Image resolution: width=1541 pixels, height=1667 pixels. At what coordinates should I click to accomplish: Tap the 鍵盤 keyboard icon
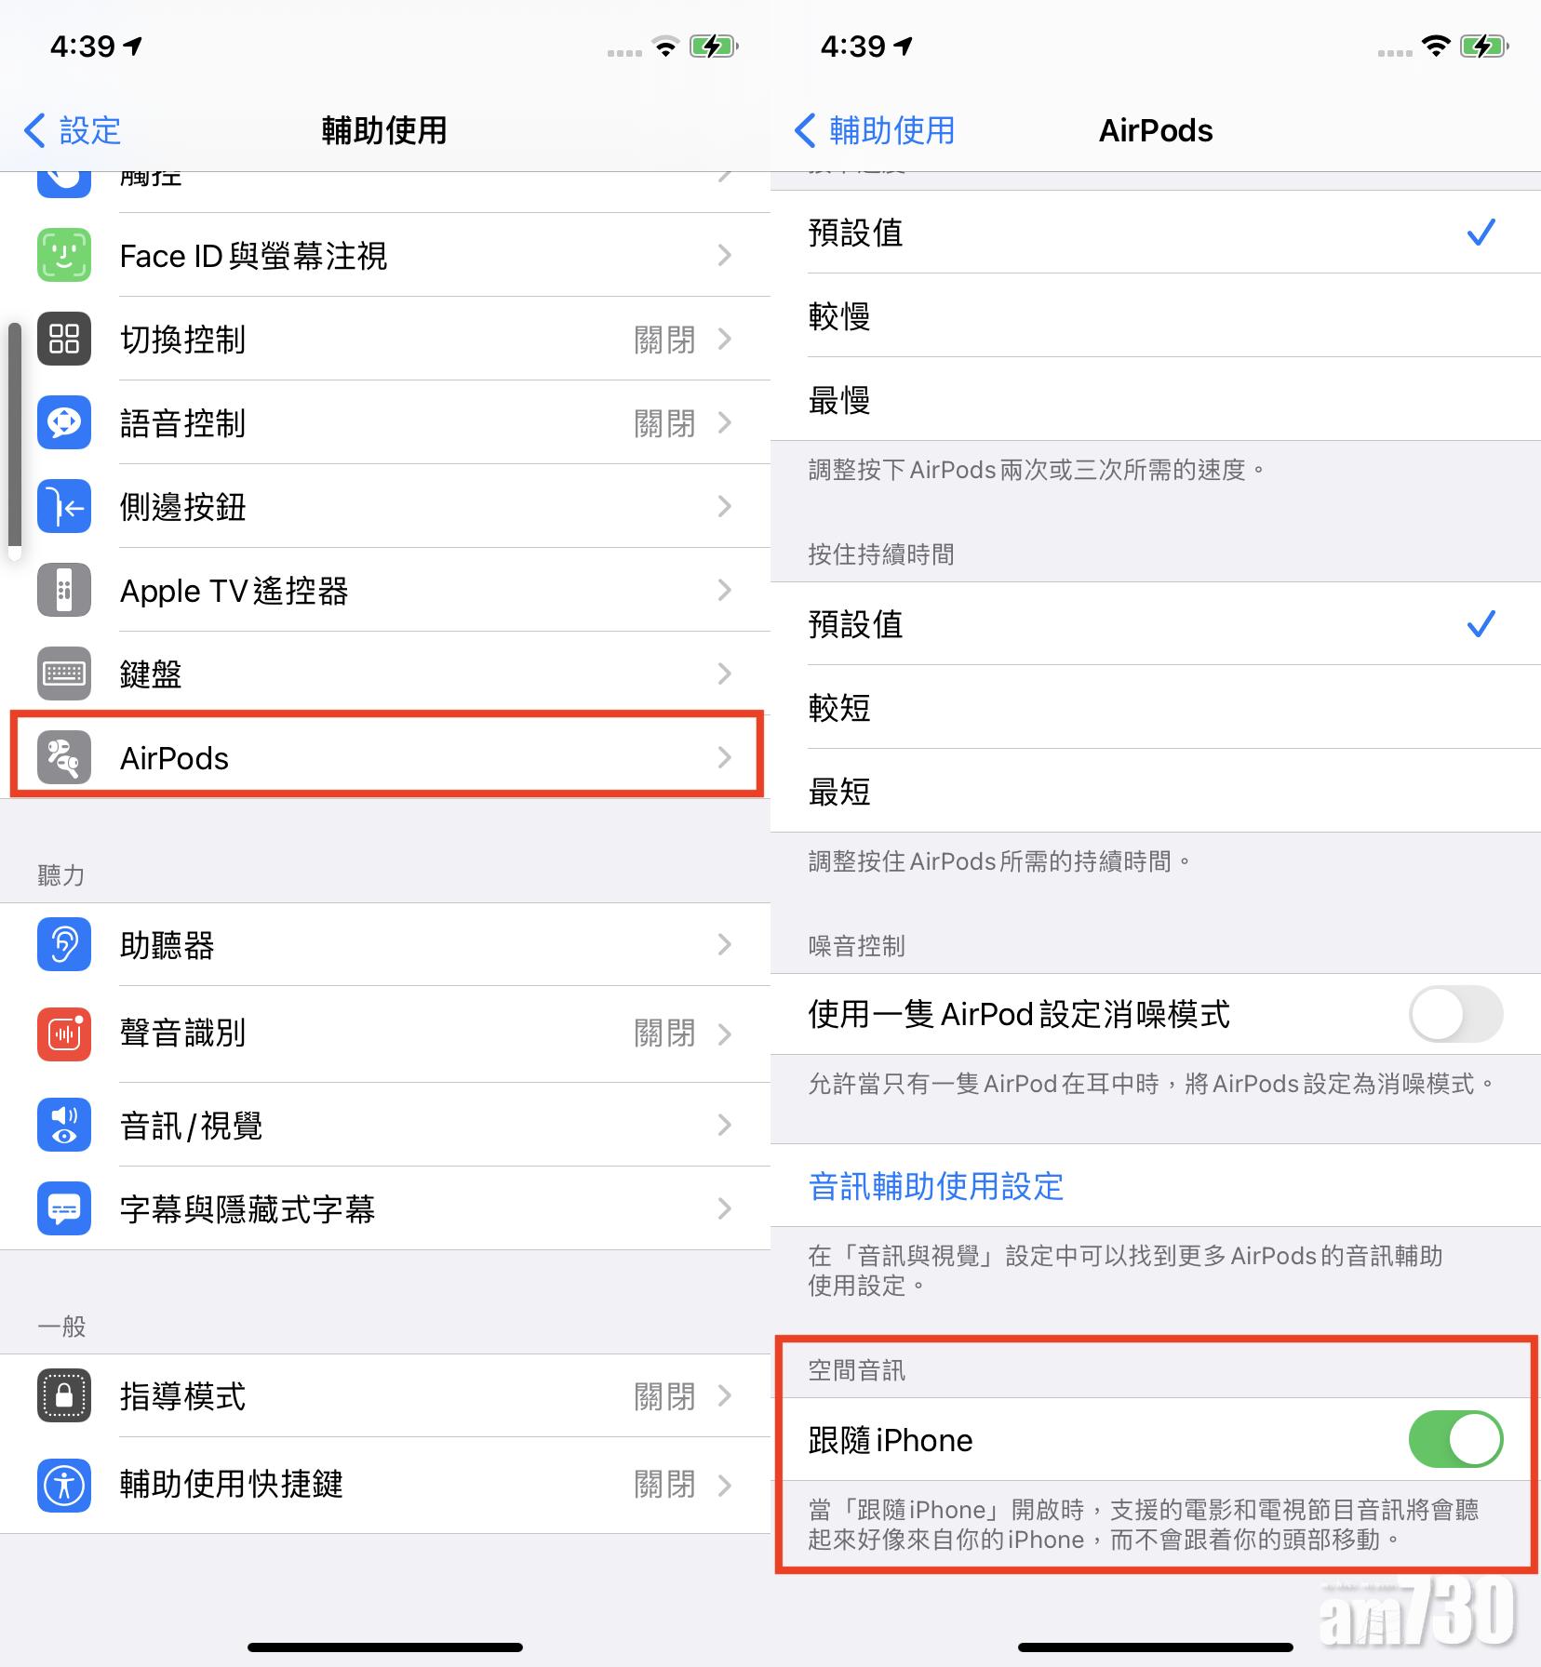coord(64,673)
